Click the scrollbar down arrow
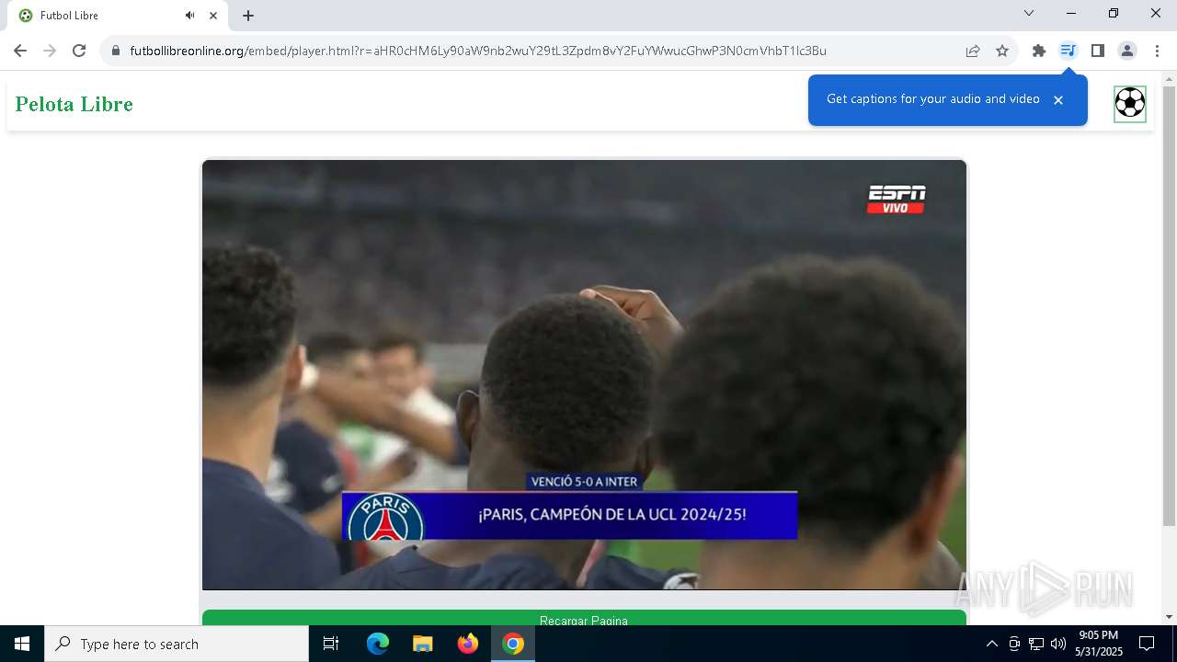1177x662 pixels. coord(1169,617)
